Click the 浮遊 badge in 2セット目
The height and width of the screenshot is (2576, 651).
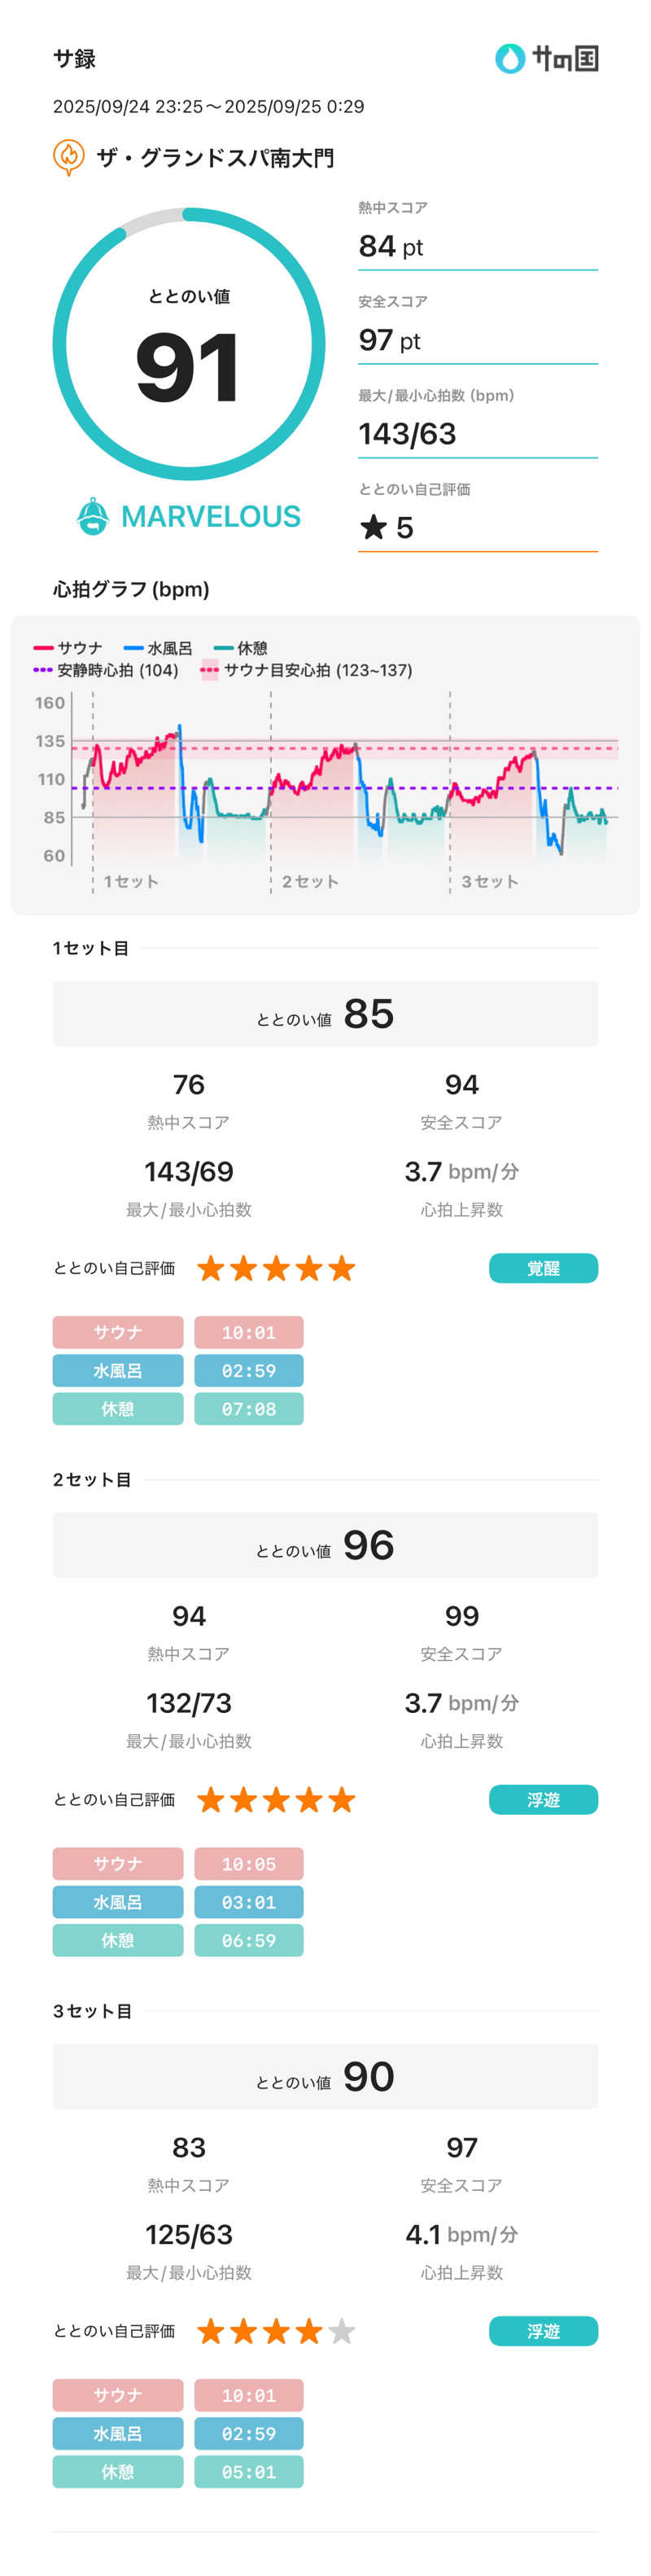point(543,1799)
